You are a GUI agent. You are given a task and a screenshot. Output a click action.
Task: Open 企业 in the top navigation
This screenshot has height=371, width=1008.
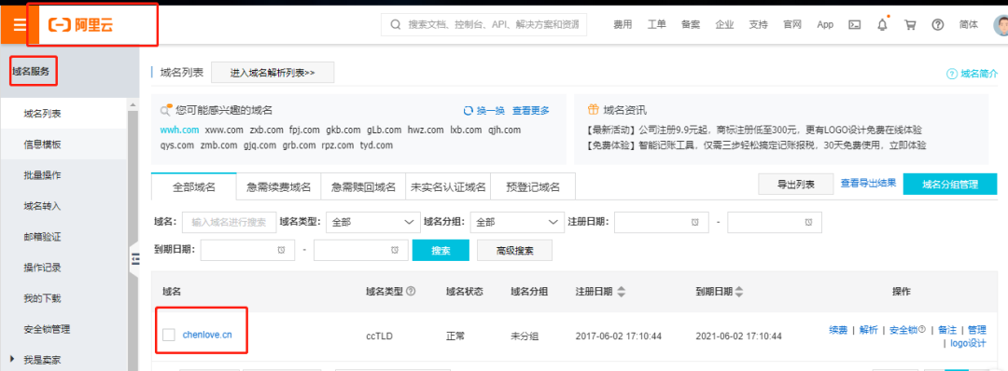[724, 25]
